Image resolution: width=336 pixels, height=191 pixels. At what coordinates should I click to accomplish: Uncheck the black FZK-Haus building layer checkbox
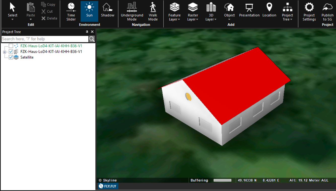pos(11,52)
